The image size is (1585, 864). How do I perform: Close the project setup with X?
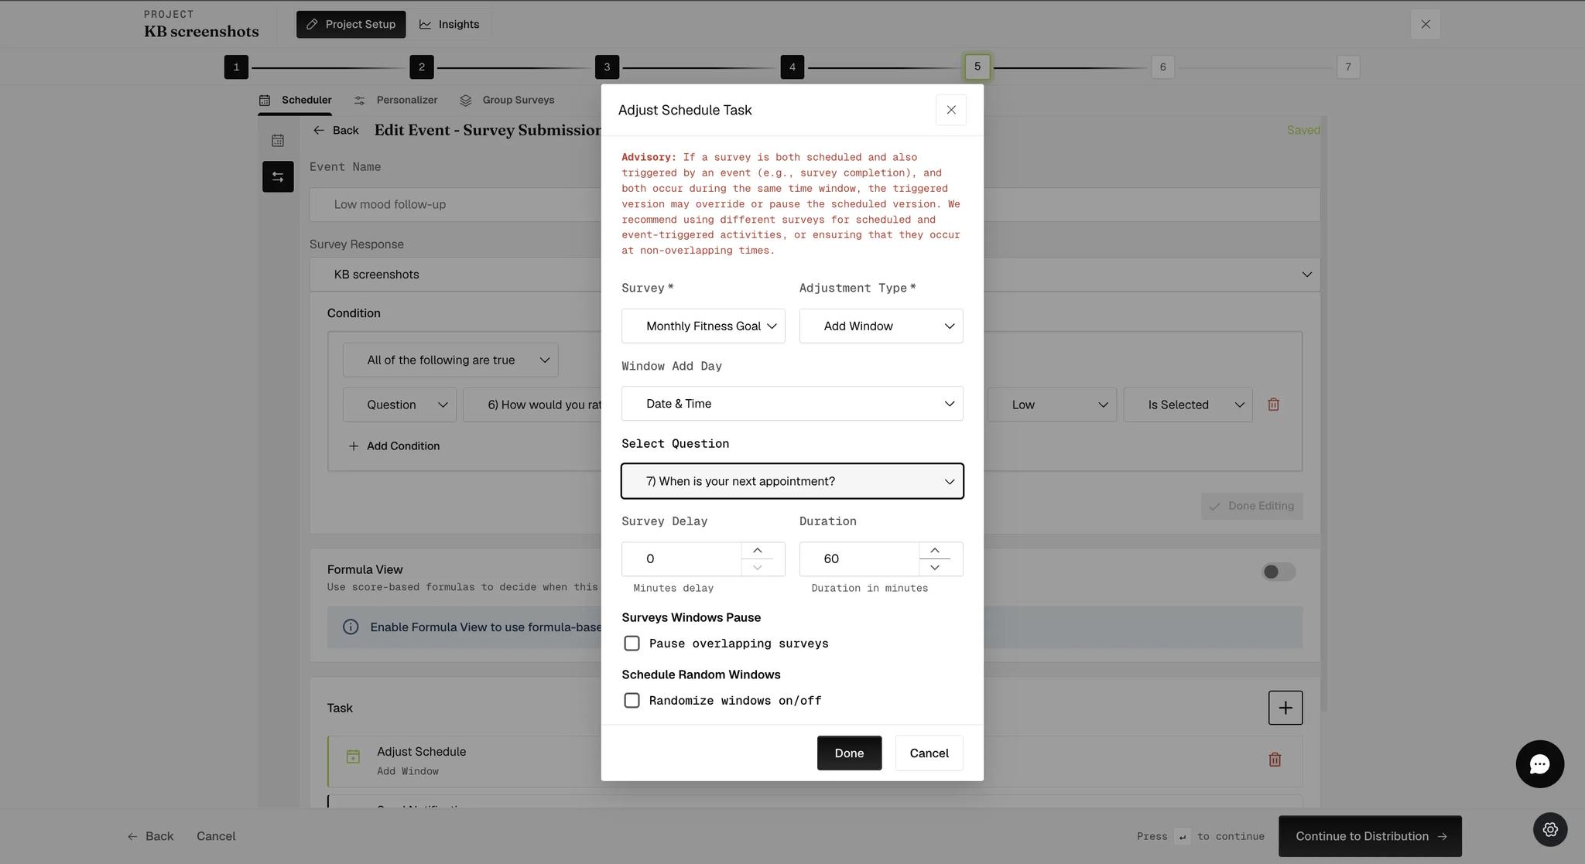[x=1426, y=24]
